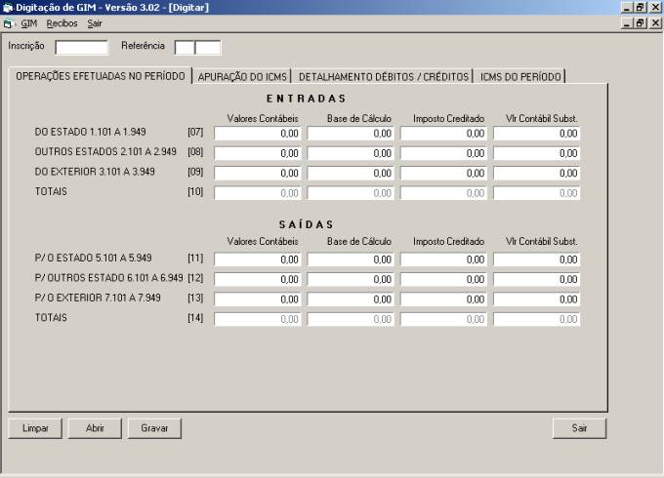Select Imposto Creditado field in row [12]
Viewport: 664px width, 478px height.
443,279
